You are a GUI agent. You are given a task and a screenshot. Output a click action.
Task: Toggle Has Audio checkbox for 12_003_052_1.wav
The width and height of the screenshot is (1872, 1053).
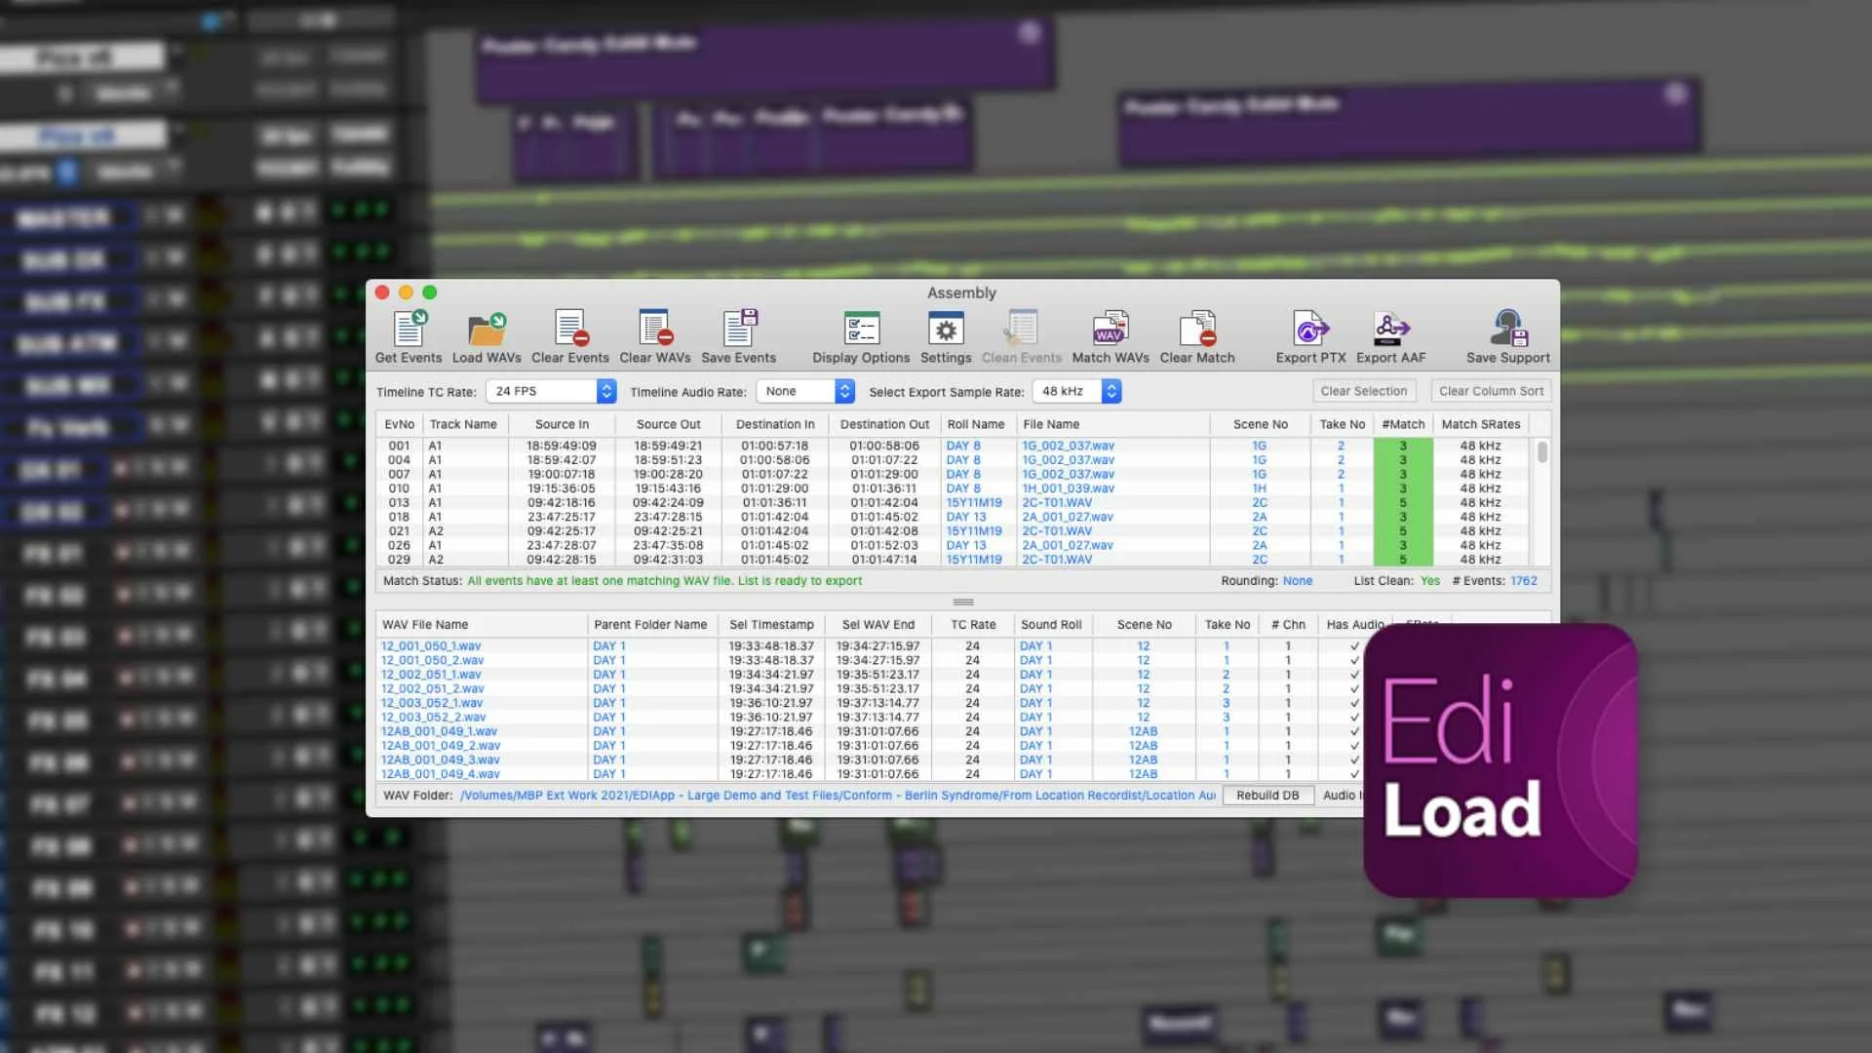click(x=1354, y=702)
